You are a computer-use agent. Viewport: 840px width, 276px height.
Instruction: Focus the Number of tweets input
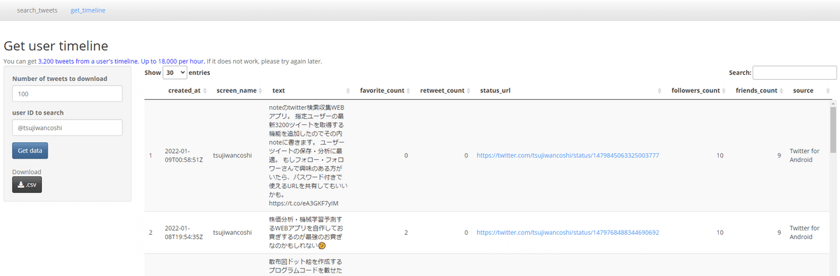(x=67, y=94)
